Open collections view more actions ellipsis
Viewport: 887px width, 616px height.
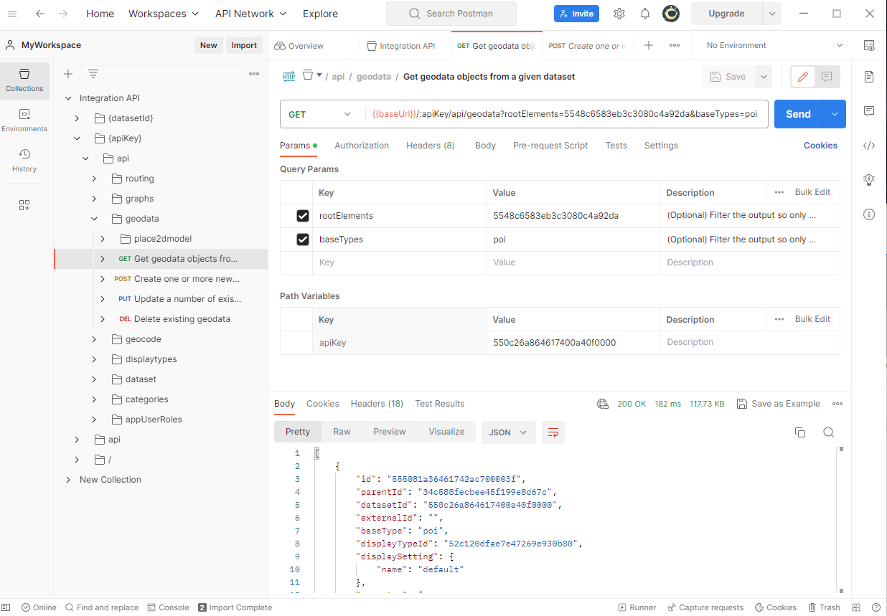[254, 74]
